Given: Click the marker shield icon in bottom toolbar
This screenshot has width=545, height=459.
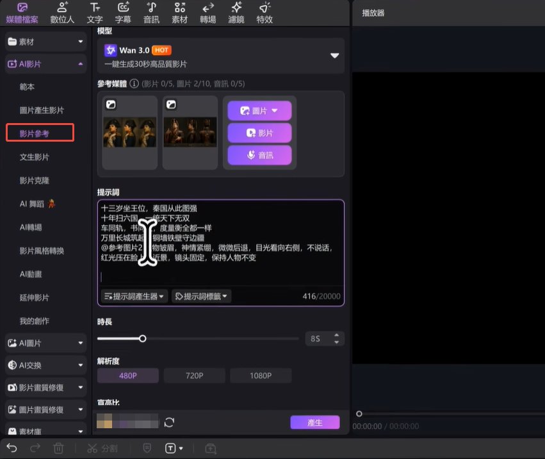Looking at the screenshot, I should point(147,448).
